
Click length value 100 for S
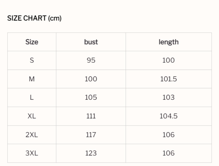[168, 60]
